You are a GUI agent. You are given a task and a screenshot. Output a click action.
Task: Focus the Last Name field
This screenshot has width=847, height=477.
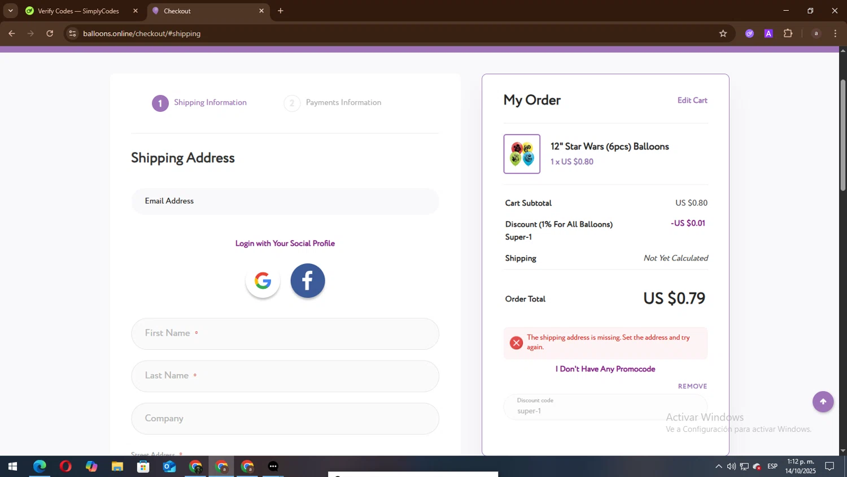[x=285, y=376]
